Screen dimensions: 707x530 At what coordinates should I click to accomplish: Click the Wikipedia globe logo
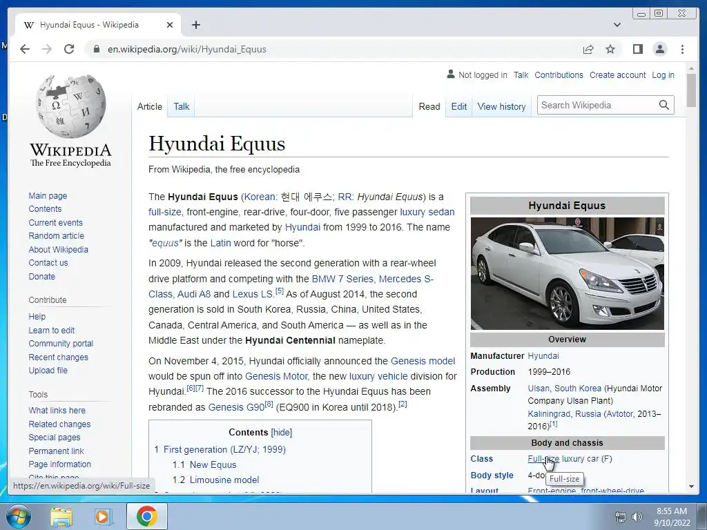pyautogui.click(x=70, y=106)
